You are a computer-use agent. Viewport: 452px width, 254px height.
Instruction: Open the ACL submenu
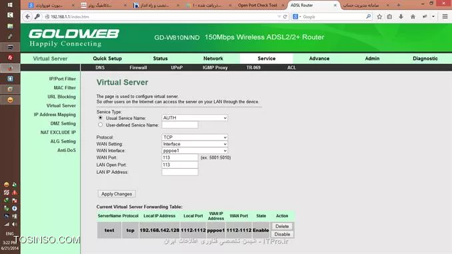(291, 67)
